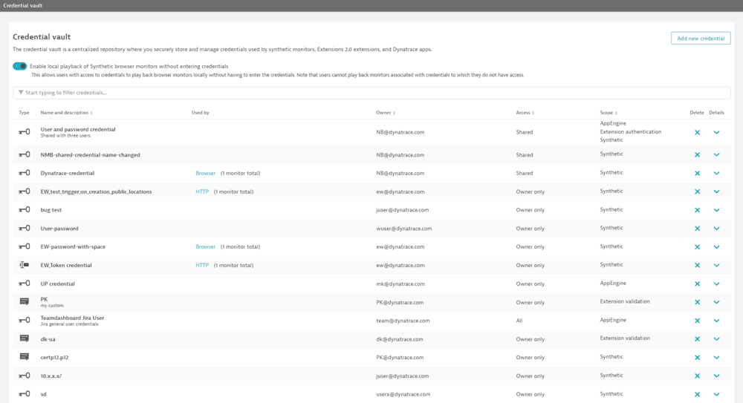Select owner mk@dynatrace.com cell
743x403 pixels.
(400, 284)
